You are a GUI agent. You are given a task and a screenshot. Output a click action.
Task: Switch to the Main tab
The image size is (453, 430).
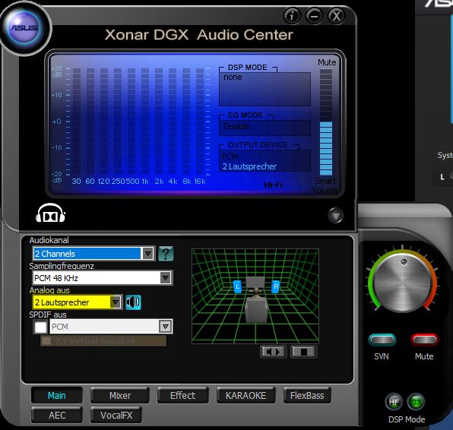pyautogui.click(x=56, y=395)
